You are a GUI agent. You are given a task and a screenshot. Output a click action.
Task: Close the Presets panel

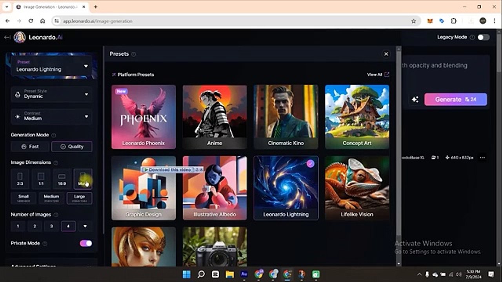pyautogui.click(x=386, y=54)
